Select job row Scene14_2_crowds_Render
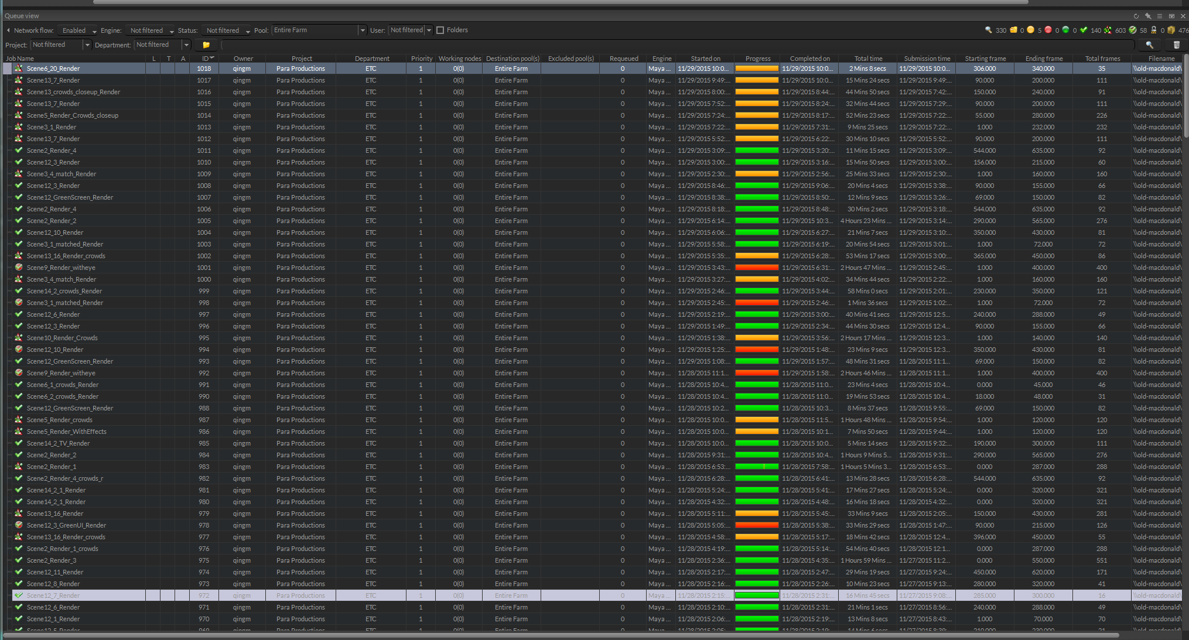 click(x=596, y=291)
